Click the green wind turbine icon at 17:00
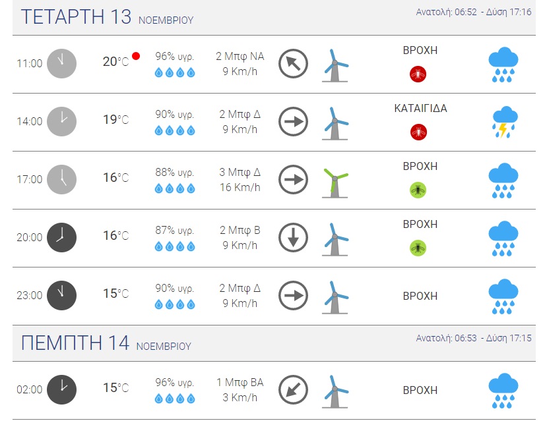The image size is (547, 421). 335,180
